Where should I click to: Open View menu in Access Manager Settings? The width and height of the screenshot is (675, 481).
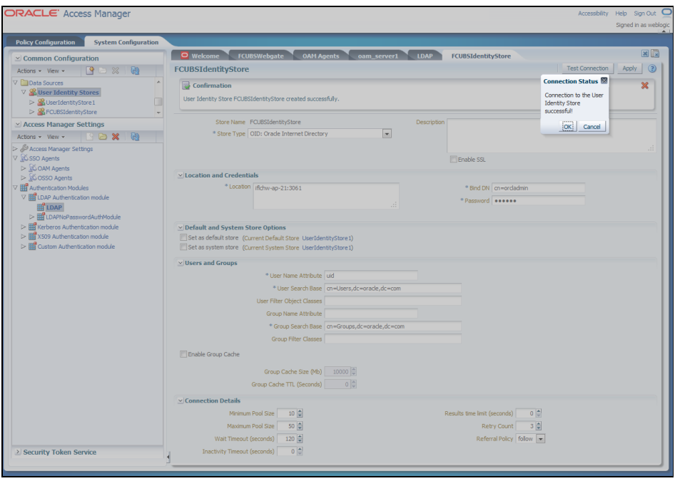[56, 137]
